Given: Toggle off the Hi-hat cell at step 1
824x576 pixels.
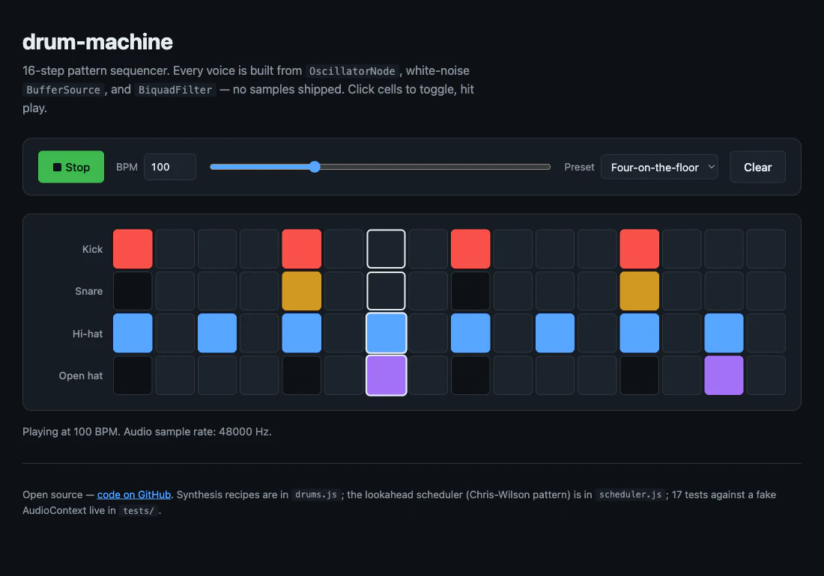Looking at the screenshot, I should (133, 333).
